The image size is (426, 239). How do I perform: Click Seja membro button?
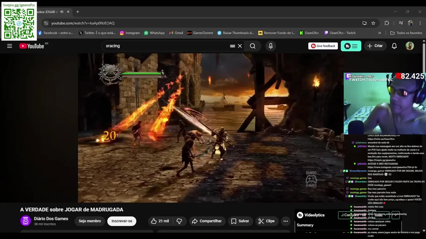pos(90,221)
